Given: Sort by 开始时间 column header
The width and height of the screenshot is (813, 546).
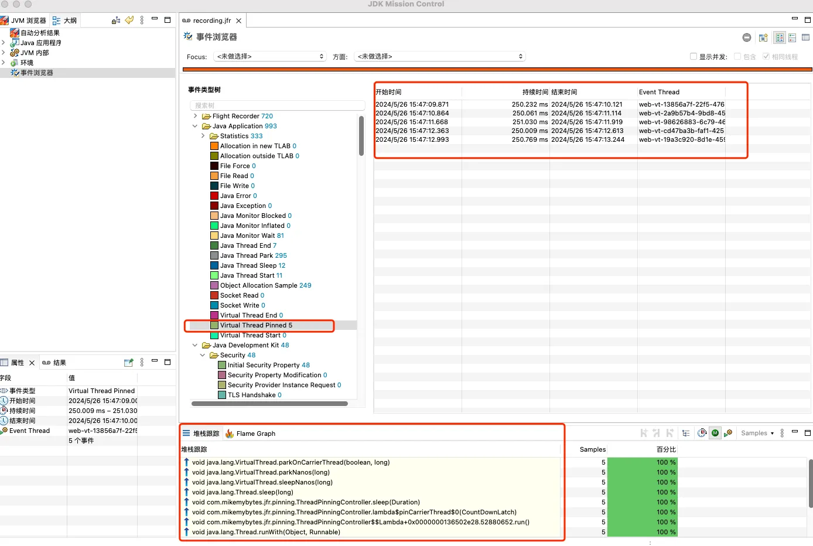Looking at the screenshot, I should coord(418,92).
